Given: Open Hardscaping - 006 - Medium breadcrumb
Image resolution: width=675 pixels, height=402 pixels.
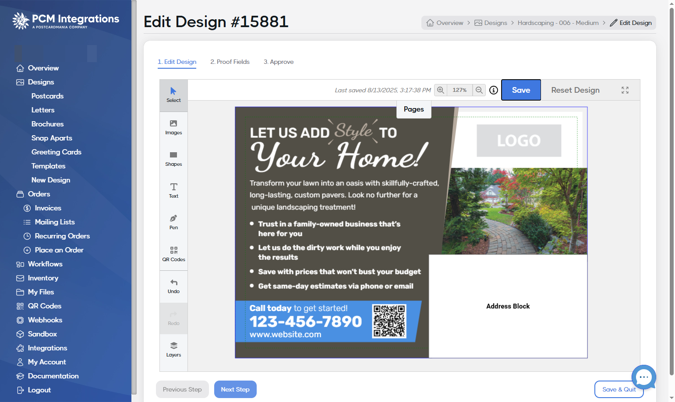Looking at the screenshot, I should tap(558, 23).
